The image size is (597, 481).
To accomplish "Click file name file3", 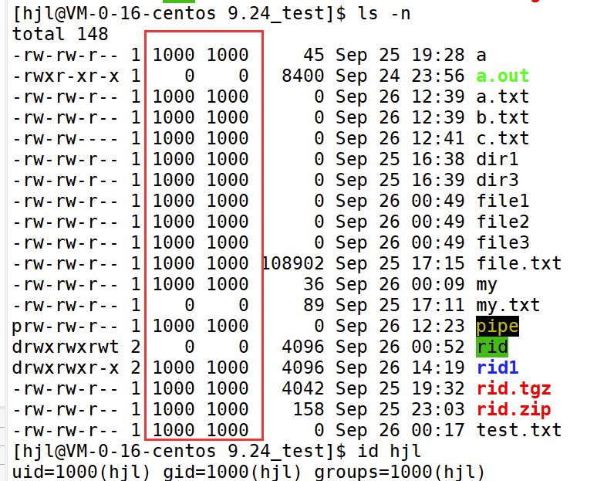I will pos(503,242).
